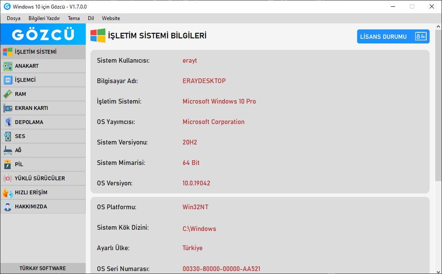View the HIZLI ERİŞİM section
Image resolution: width=442 pixels, height=274 pixels.
(43, 193)
